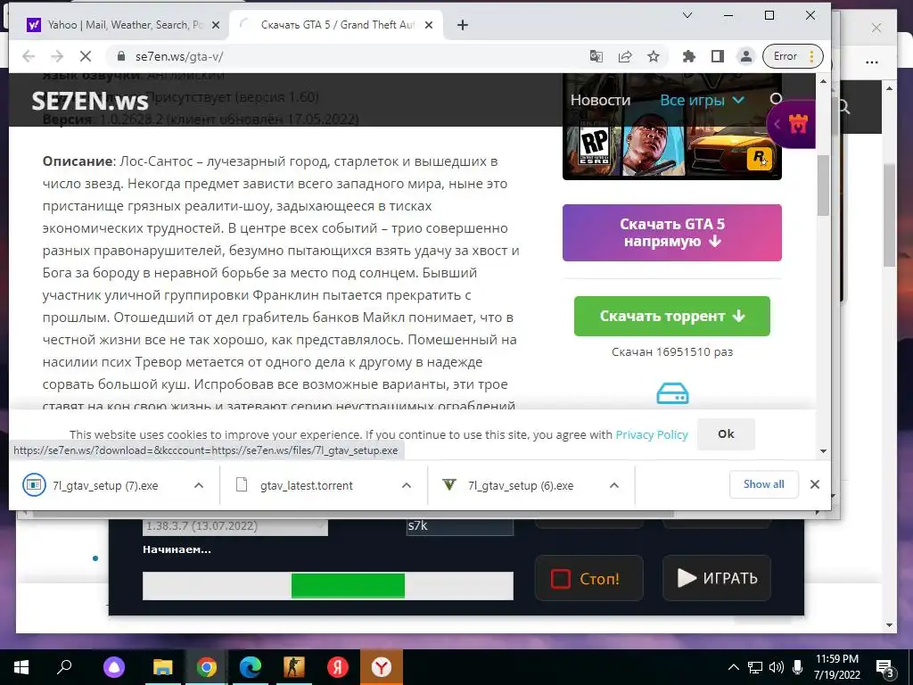This screenshot has width=913, height=685.
Task: Open a new tab with the plus button
Action: (463, 25)
